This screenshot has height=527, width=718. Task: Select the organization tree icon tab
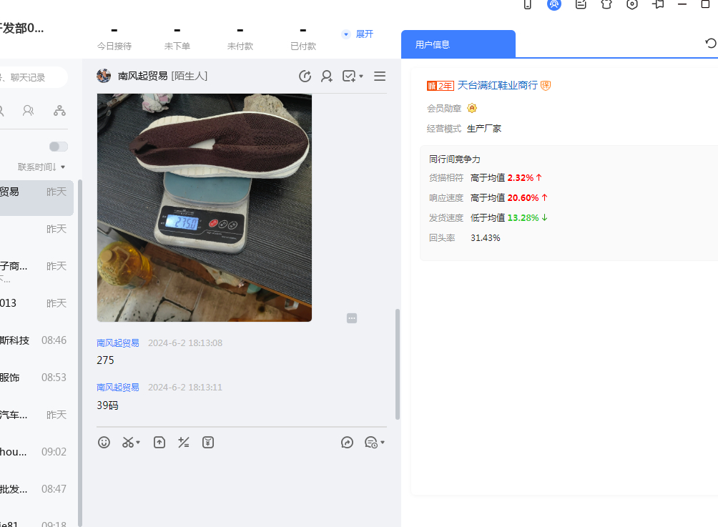coord(59,111)
